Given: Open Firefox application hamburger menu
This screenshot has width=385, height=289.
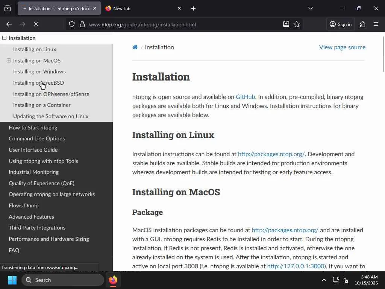Looking at the screenshot, I should click(x=376, y=24).
